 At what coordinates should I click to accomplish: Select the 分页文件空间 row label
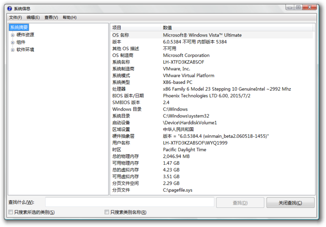[126, 183]
